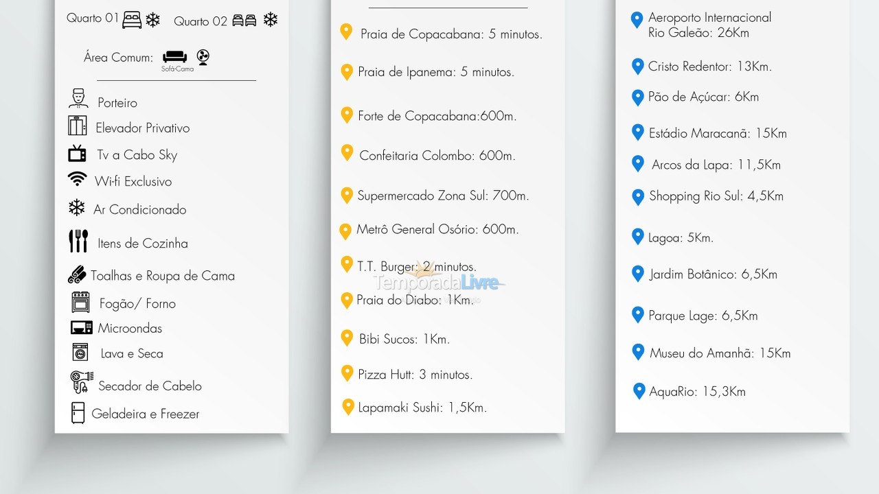The height and width of the screenshot is (494, 879).
Task: Select the fork and knife kitchen icon
Action: pos(78,241)
